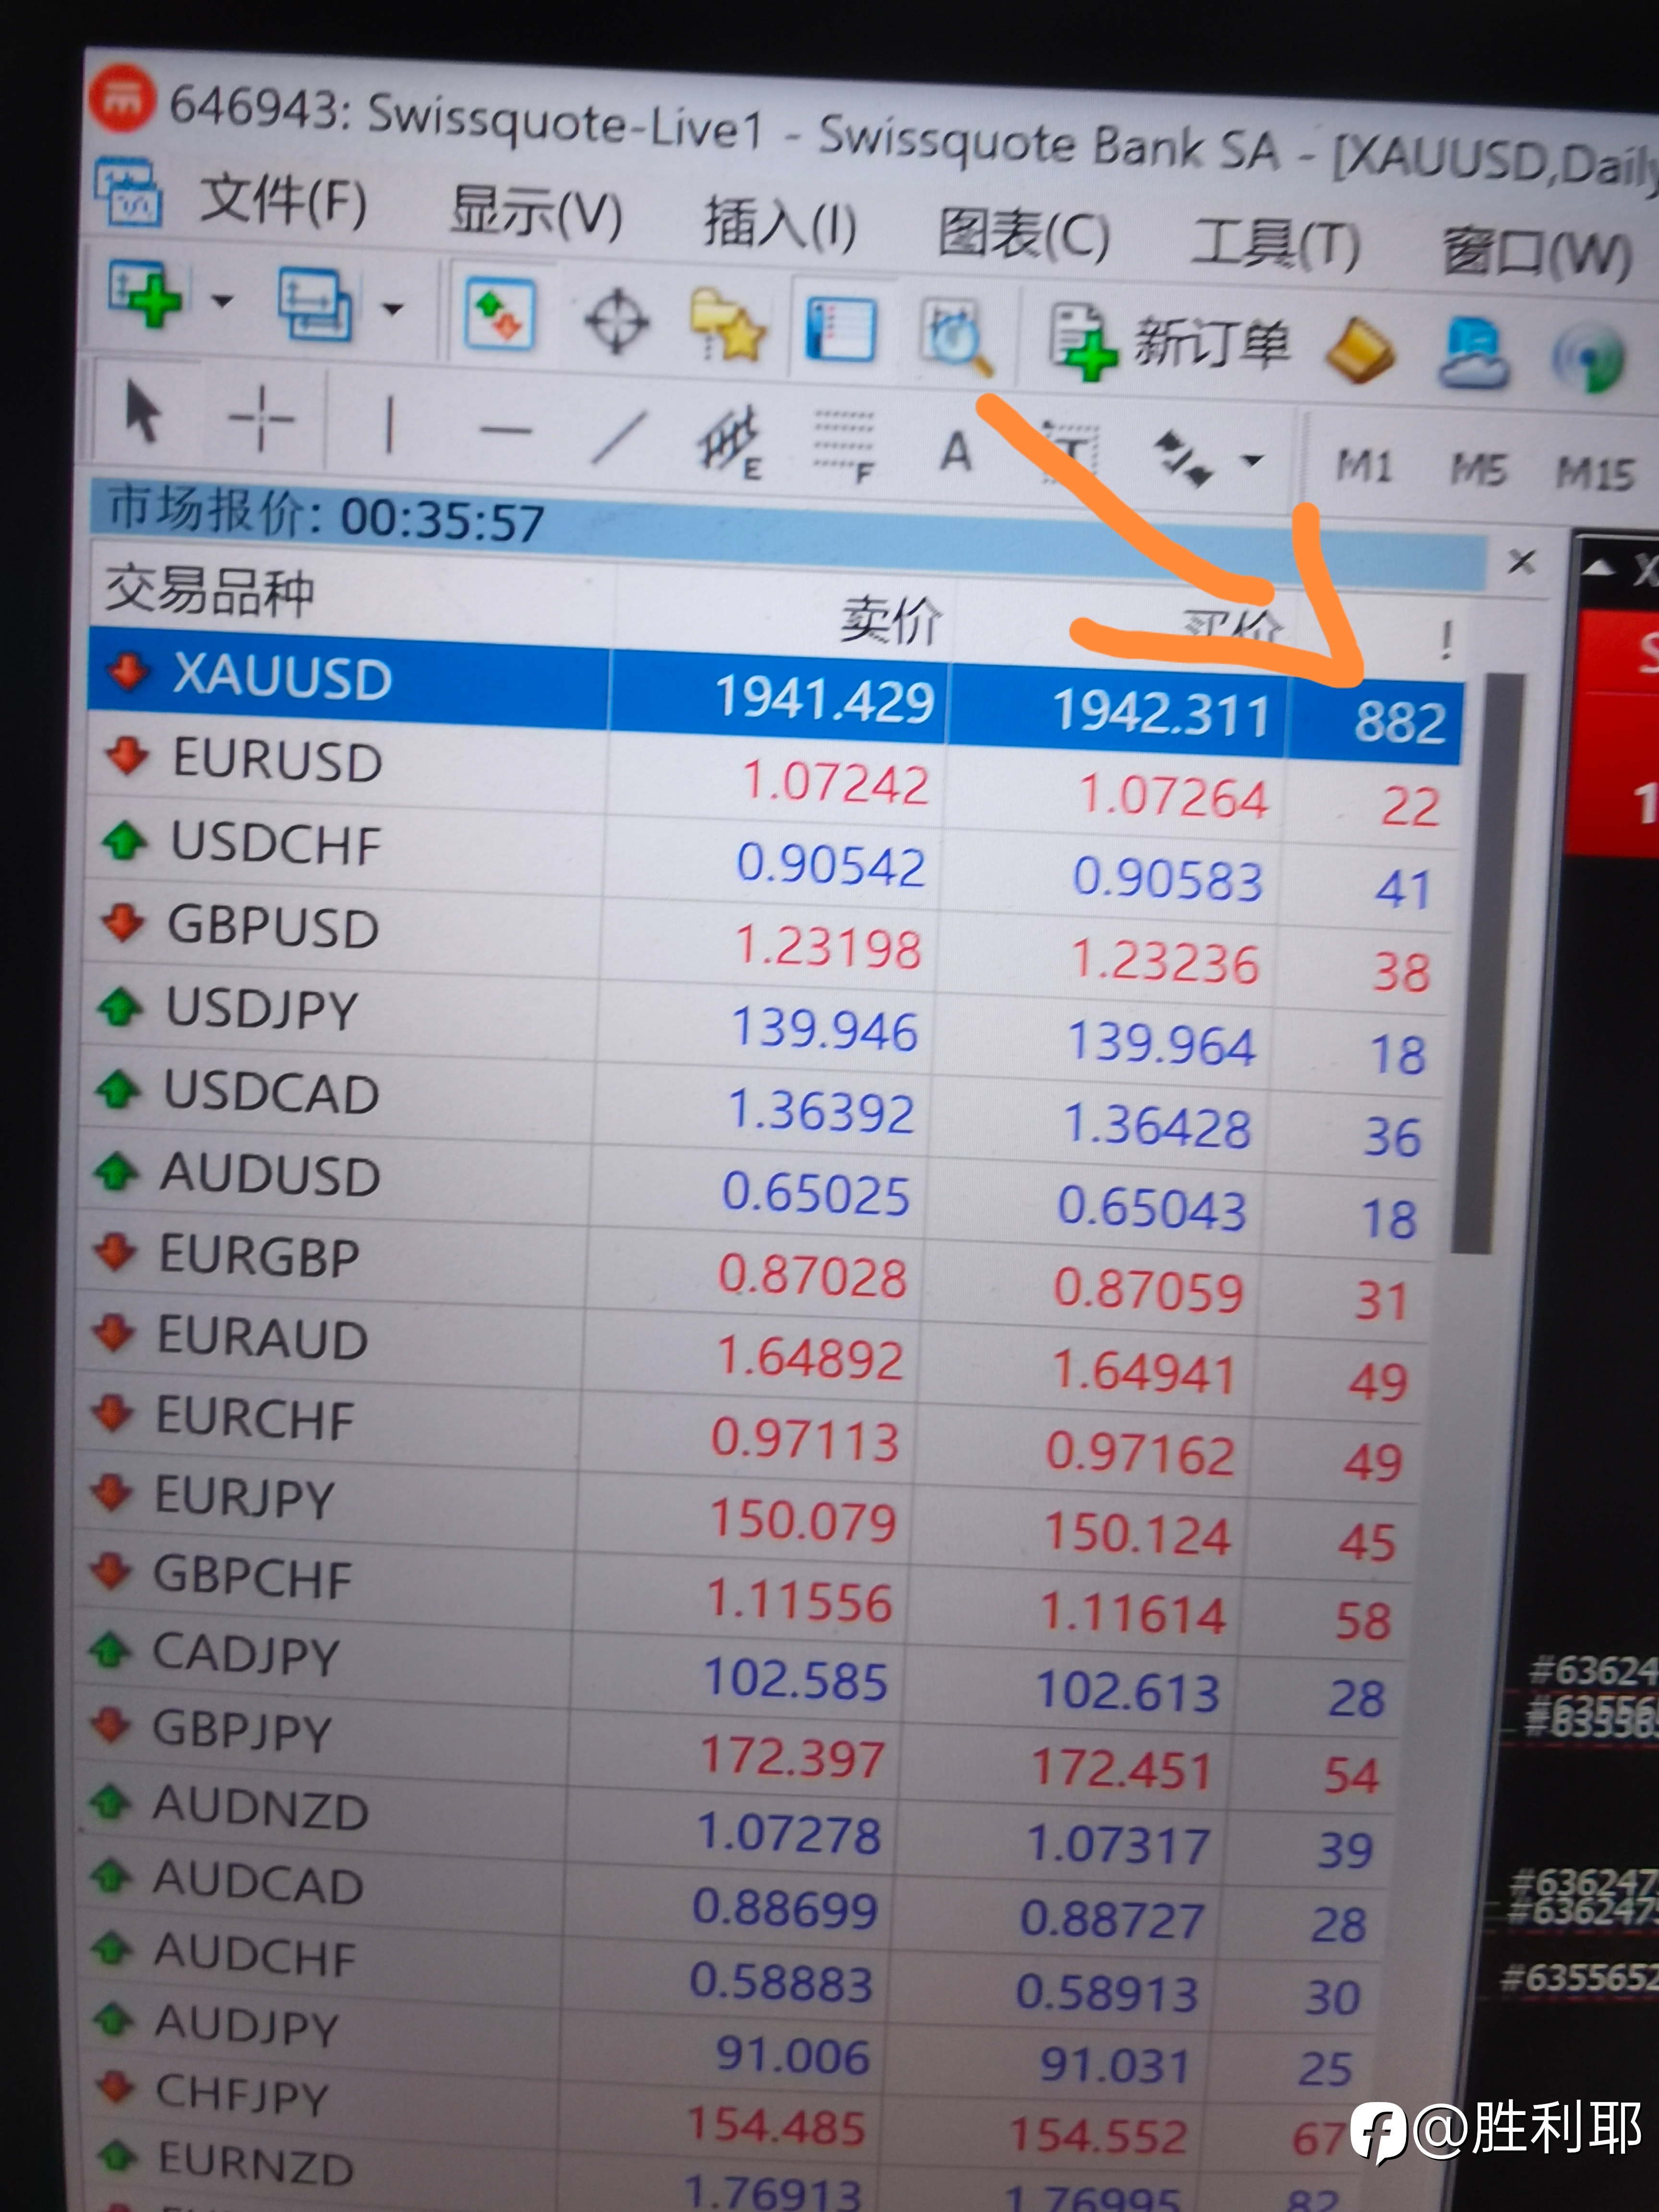Select the AUDCAD symbol row
Viewport: 1659px width, 2212px height.
point(730,1902)
